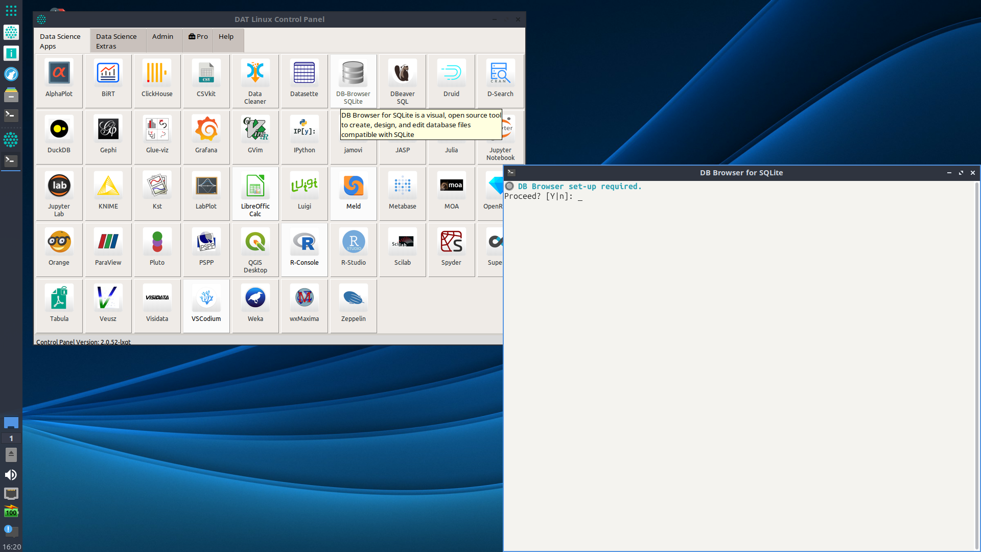Viewport: 981px width, 552px height.
Task: Select the Pro tab
Action: click(198, 41)
